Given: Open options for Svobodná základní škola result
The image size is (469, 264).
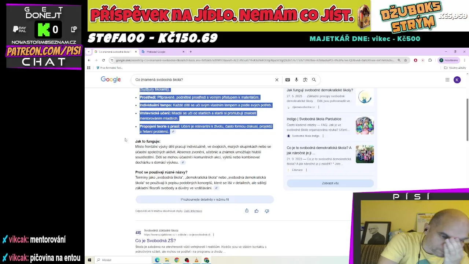Looking at the screenshot, I should (x=213, y=235).
